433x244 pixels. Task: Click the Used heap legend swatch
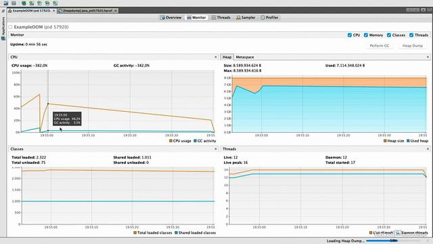point(408,141)
